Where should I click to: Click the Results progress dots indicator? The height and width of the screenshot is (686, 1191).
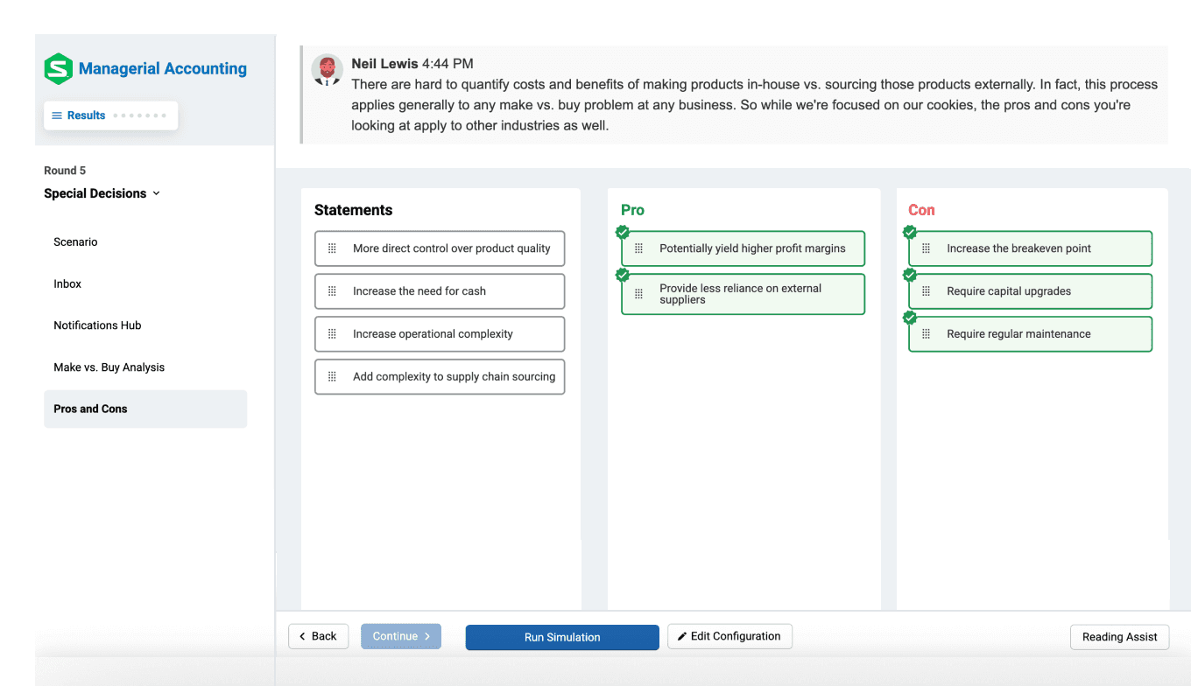coord(138,115)
